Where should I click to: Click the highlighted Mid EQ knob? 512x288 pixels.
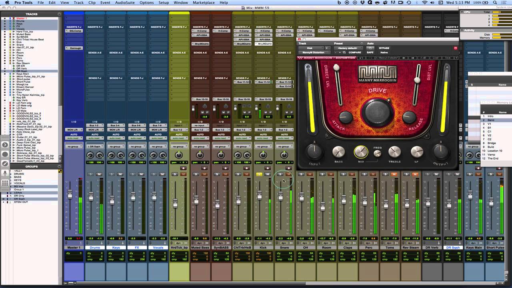click(x=361, y=152)
